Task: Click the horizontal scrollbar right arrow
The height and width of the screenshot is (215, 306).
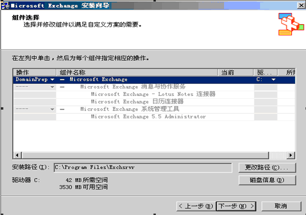Action: click(291, 155)
